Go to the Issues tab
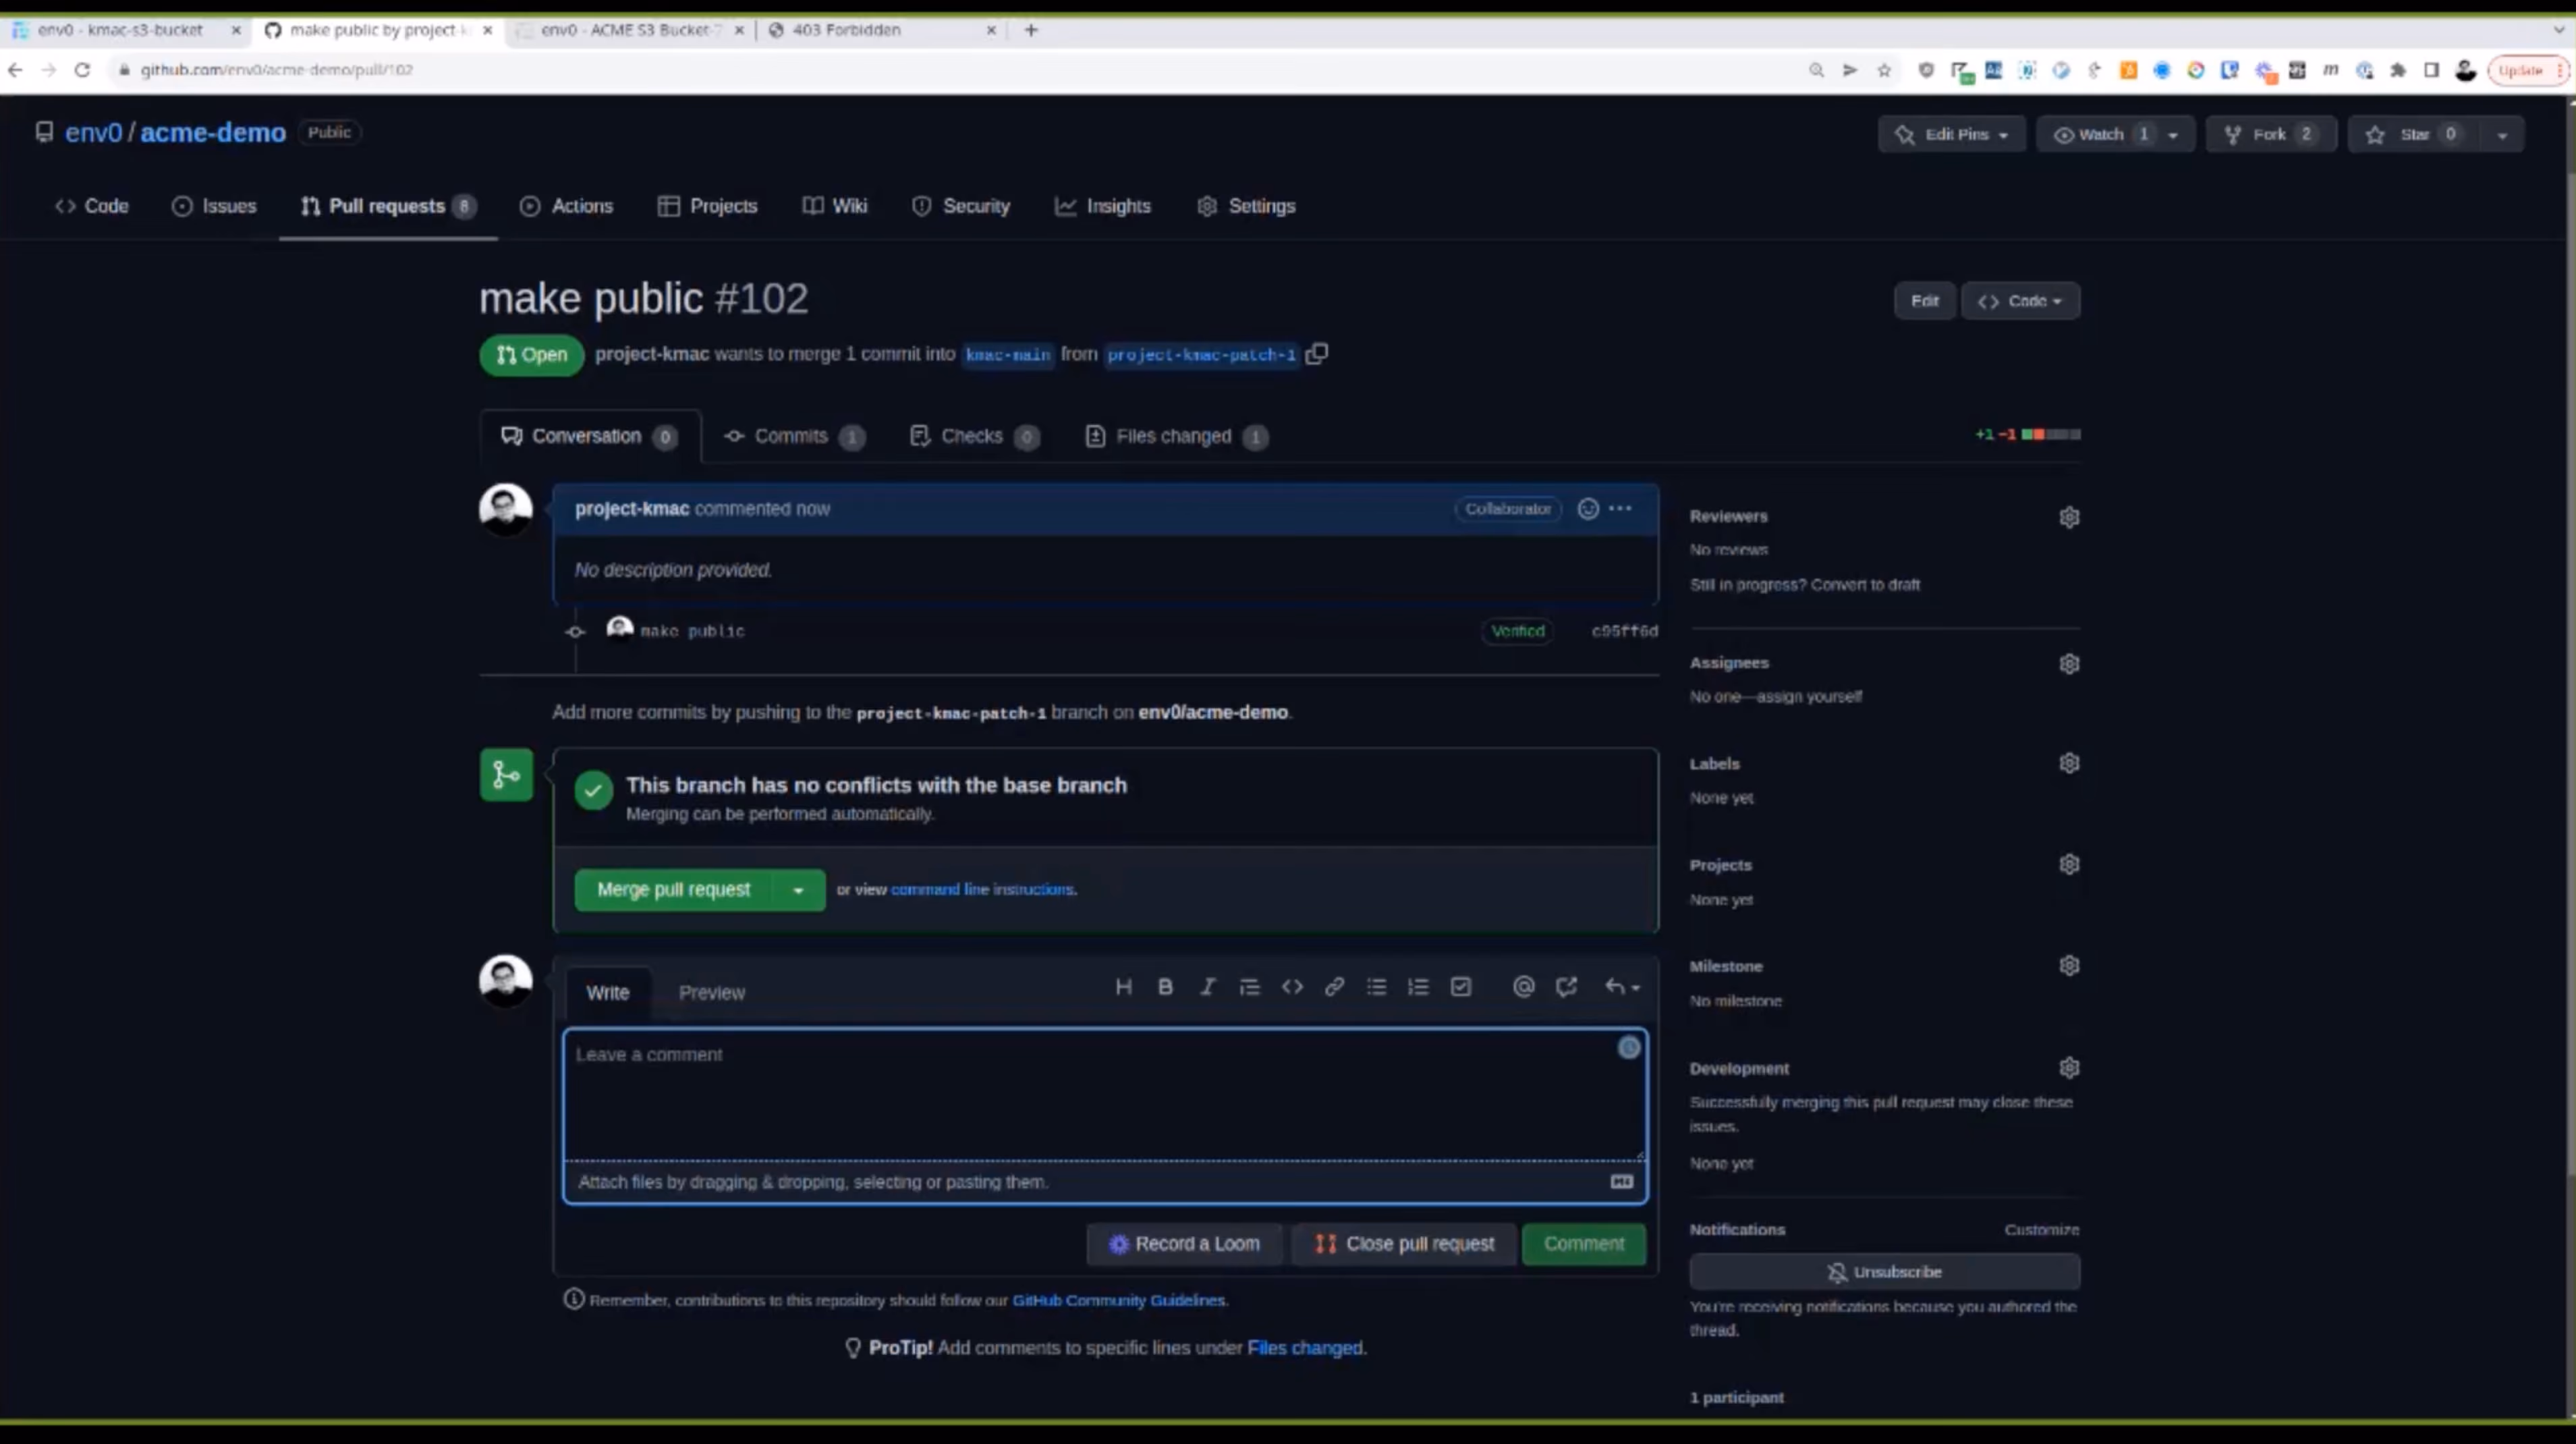This screenshot has width=2576, height=1444. [214, 206]
